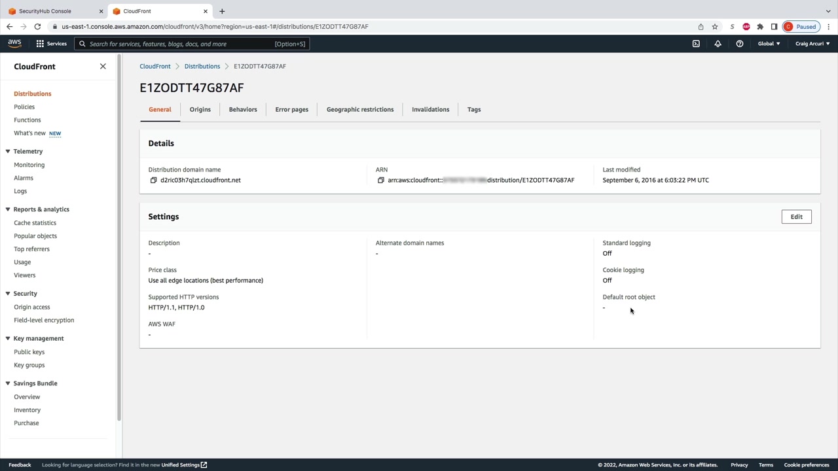Image resolution: width=838 pixels, height=471 pixels.
Task: Close the CloudFront browser tab
Action: coord(206,11)
